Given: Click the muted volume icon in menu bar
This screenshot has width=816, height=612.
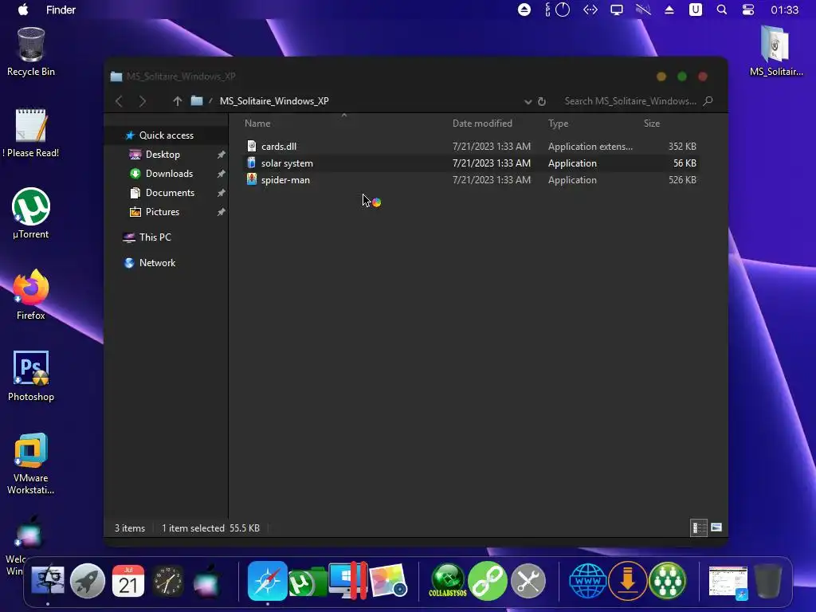Looking at the screenshot, I should (643, 10).
